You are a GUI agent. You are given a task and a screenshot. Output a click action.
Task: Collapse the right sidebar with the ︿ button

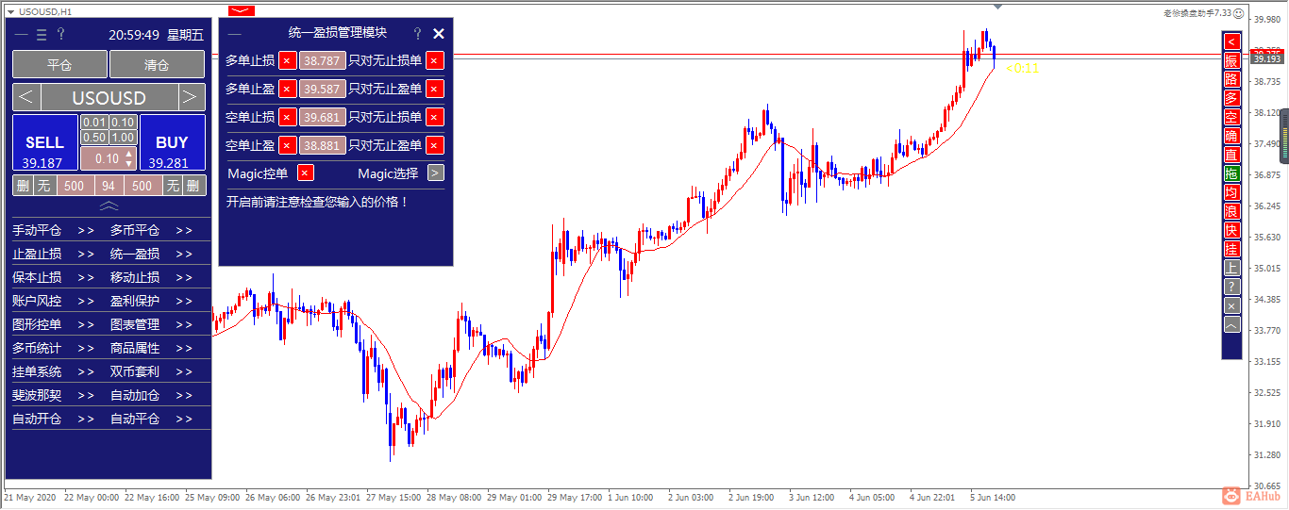1231,324
